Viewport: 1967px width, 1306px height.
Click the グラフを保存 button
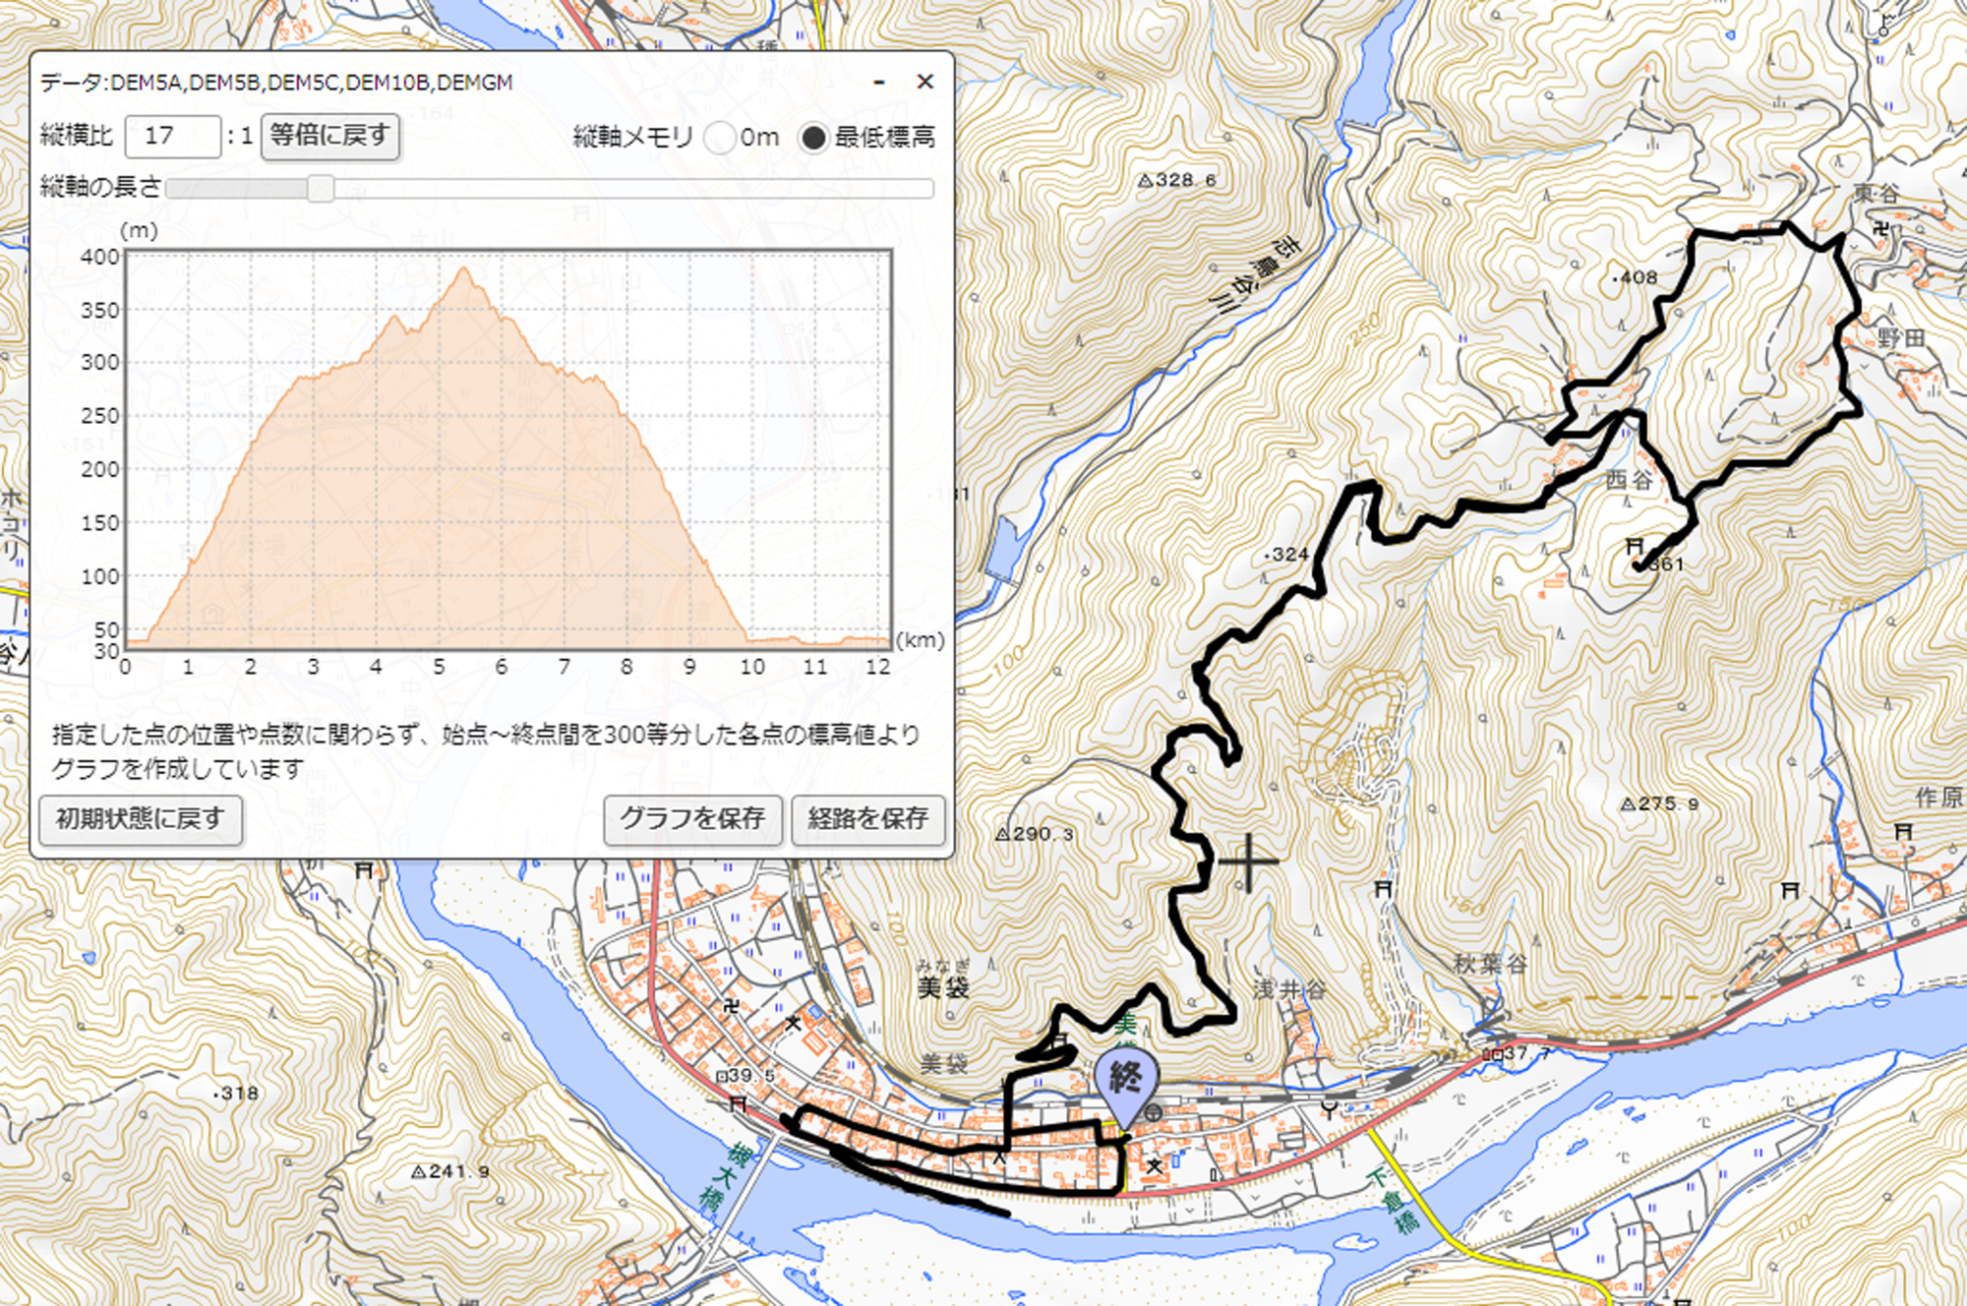(692, 819)
